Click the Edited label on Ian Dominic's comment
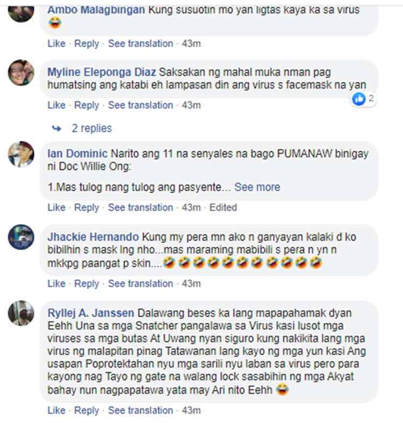The width and height of the screenshot is (403, 423). point(223,207)
